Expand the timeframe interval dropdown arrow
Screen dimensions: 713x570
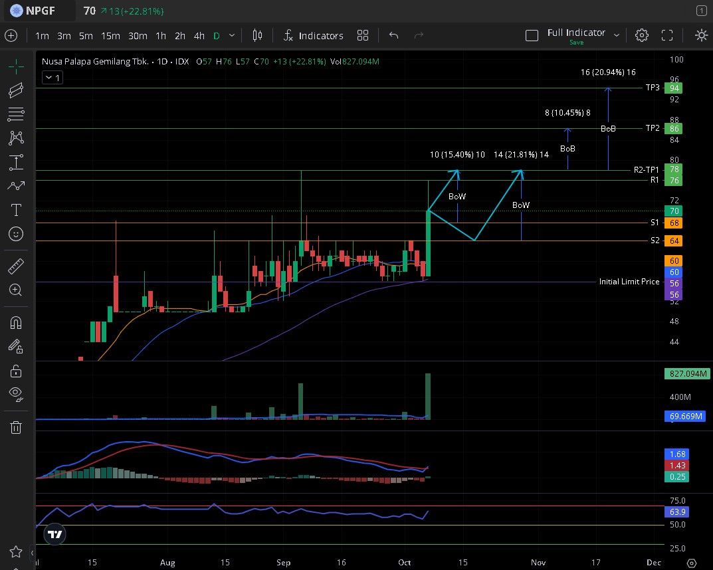(232, 36)
